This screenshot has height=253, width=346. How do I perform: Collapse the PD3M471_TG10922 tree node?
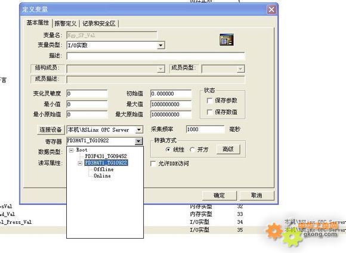point(80,163)
